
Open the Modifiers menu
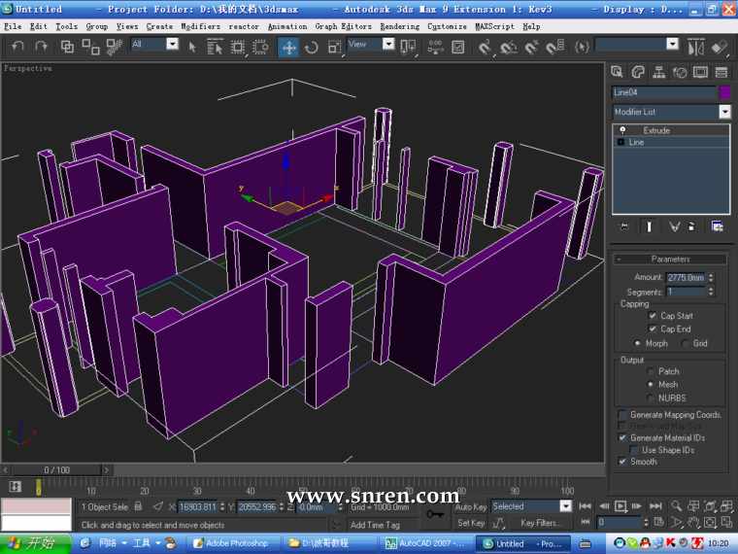[x=200, y=26]
